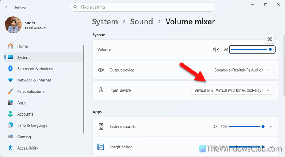Image resolution: width=285 pixels, height=157 pixels.
Task: Click the Personalization paintbrush icon
Action: 10,91
